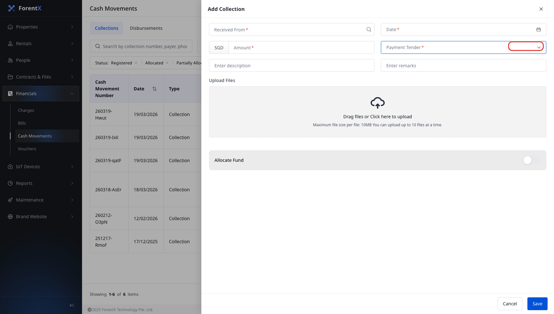
Task: Click the search icon in Received From field
Action: click(x=369, y=29)
